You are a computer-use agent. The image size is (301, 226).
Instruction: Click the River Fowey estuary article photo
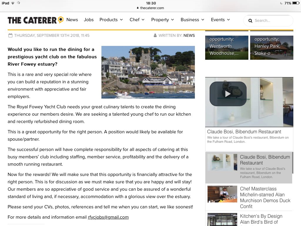(148, 72)
